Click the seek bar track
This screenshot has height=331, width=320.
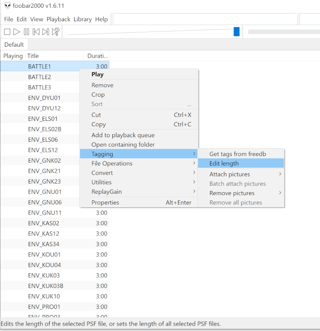point(284,32)
